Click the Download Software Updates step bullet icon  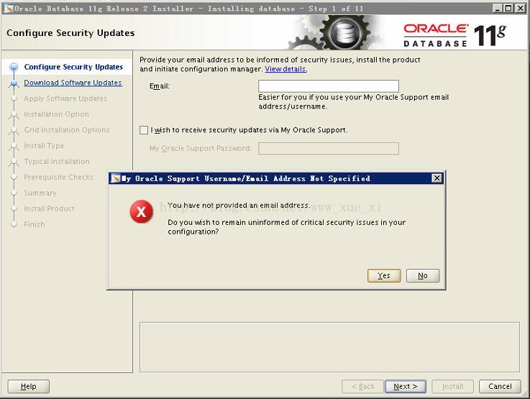tap(14, 83)
